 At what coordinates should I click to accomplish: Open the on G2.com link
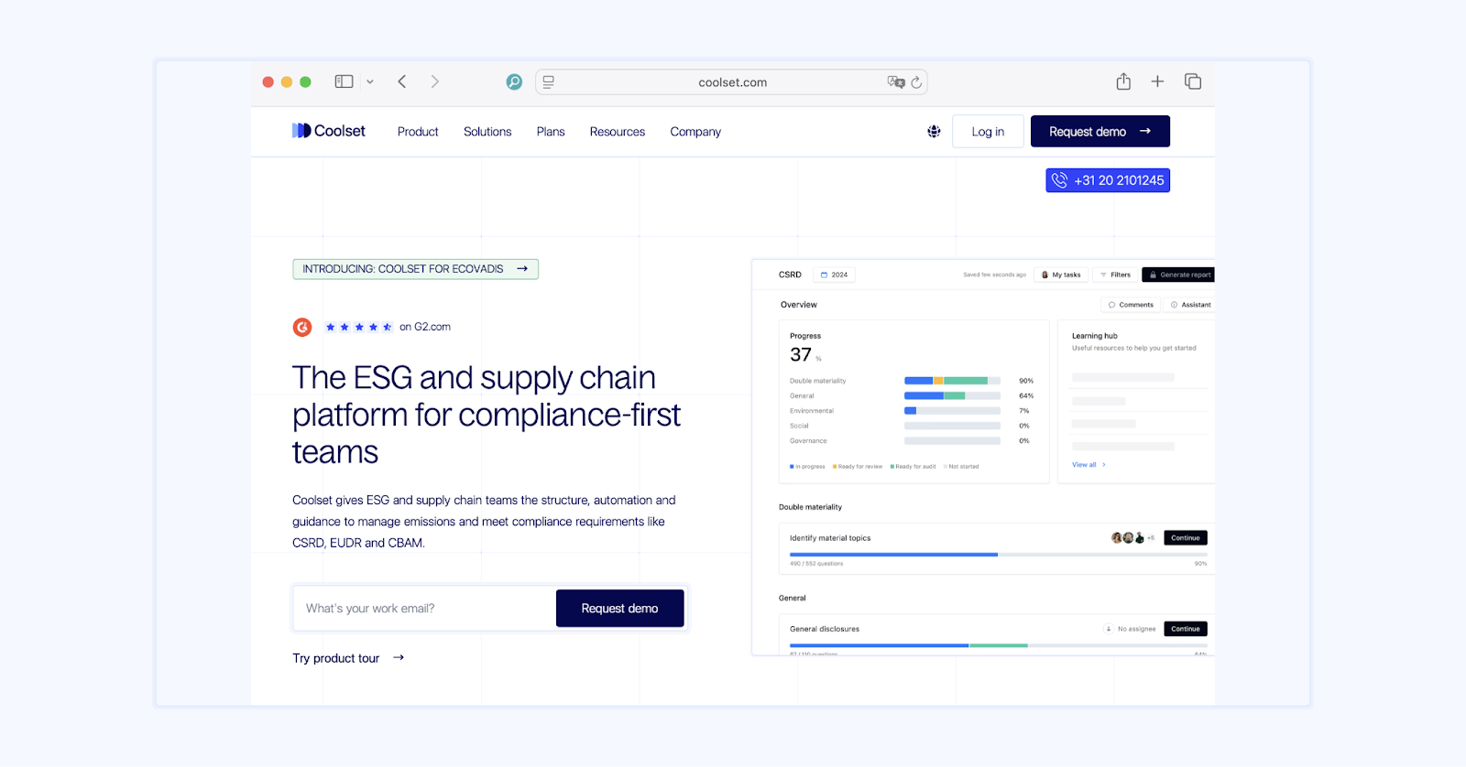pos(425,327)
